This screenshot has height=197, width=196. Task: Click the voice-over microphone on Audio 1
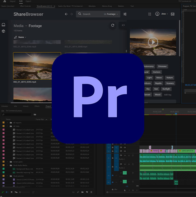[133, 156]
